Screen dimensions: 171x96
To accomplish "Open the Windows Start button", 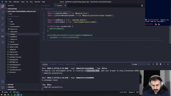I will point(2,95).
